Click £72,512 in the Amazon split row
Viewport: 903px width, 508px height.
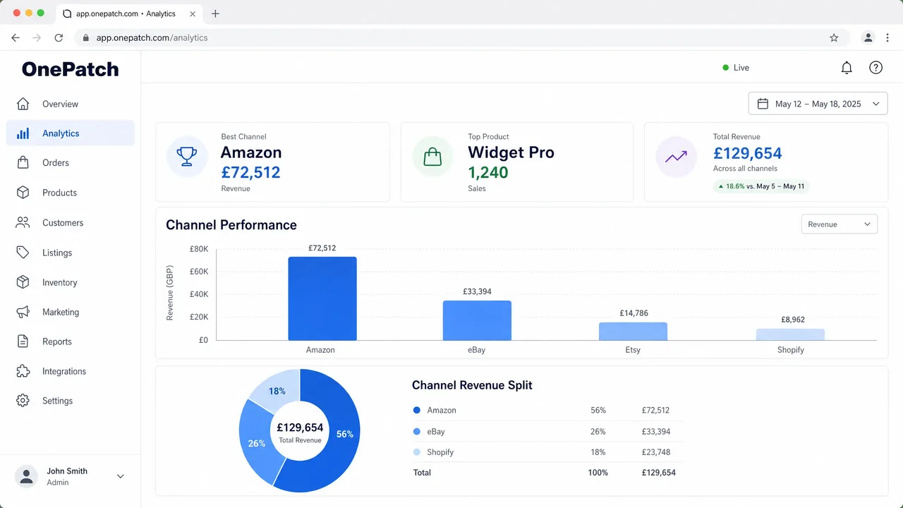655,410
